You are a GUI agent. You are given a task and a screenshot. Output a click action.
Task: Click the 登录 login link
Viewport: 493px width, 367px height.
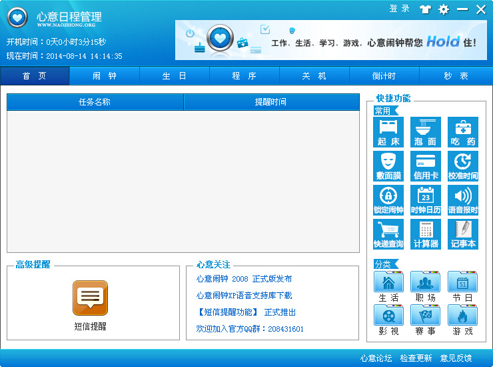(400, 9)
